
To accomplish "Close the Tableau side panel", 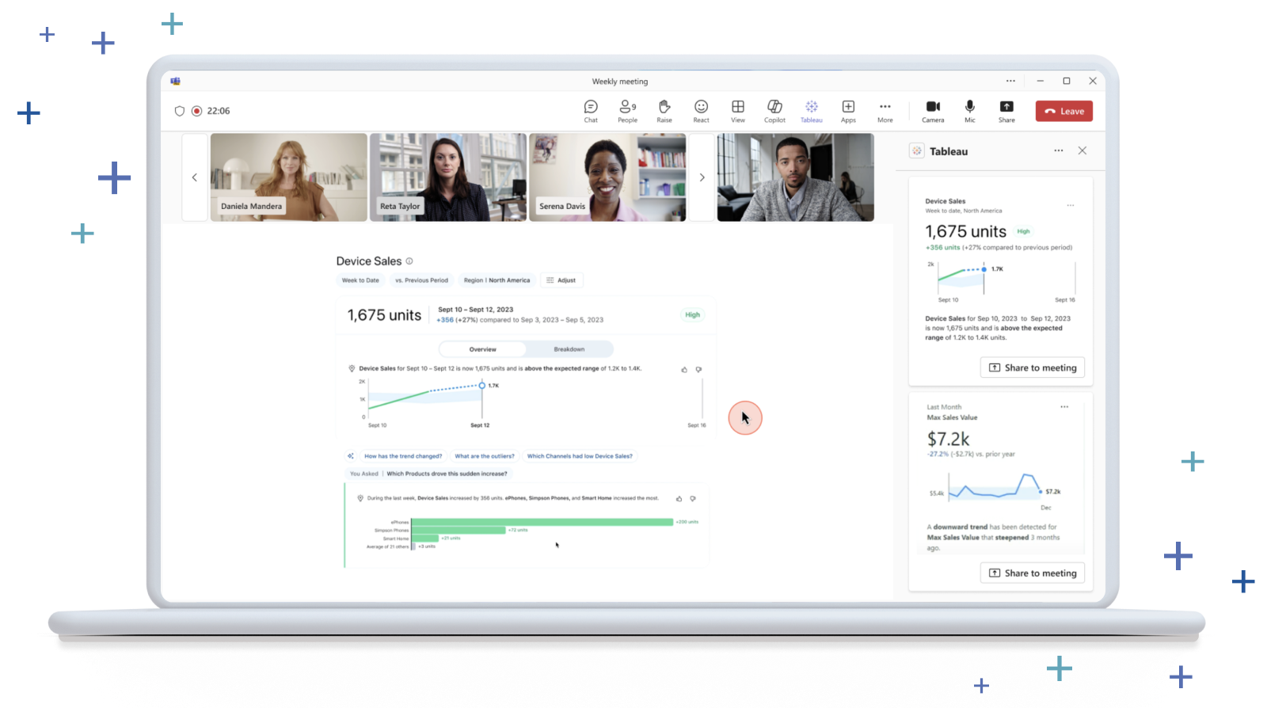I will 1082,150.
